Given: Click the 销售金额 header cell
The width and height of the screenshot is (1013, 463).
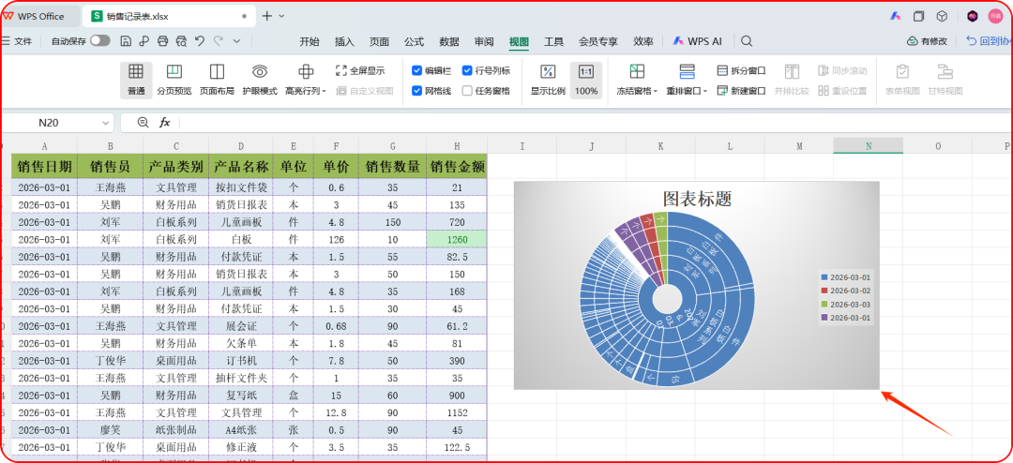Looking at the screenshot, I should (457, 166).
